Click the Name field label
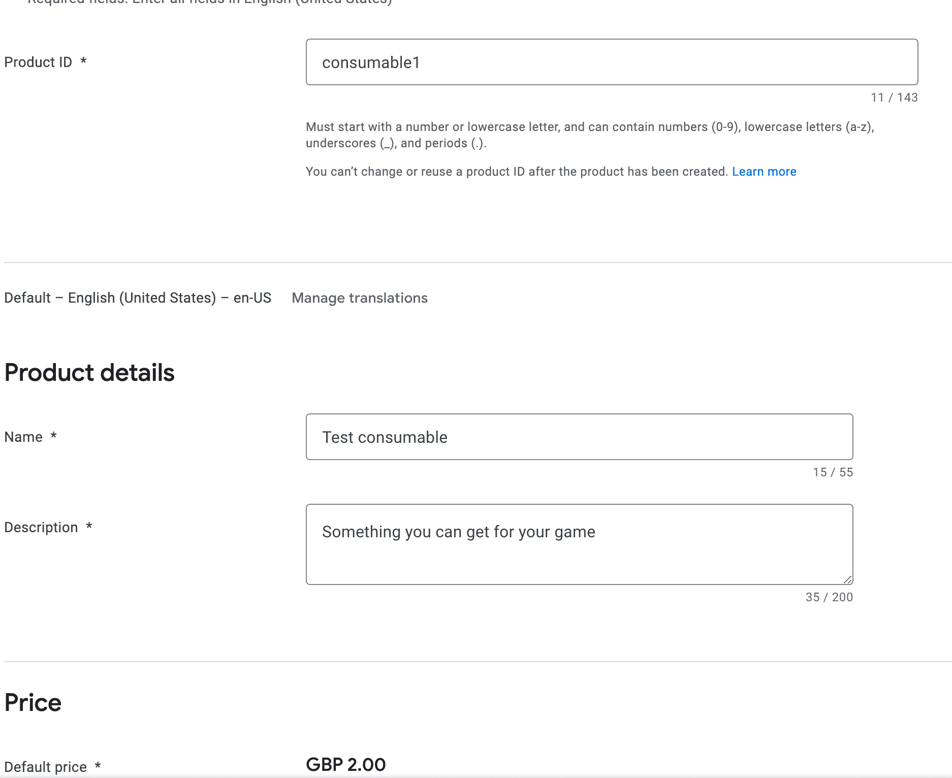 point(23,437)
